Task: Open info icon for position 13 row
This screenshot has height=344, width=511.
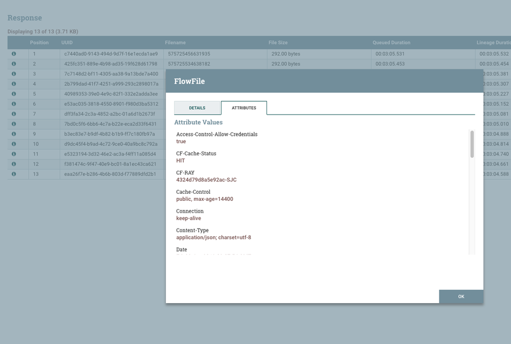Action: (14, 174)
